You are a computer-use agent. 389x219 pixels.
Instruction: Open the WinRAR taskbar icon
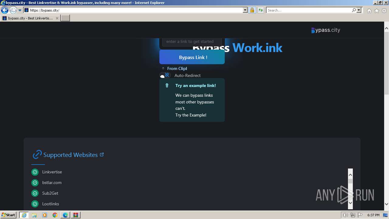pos(76,215)
